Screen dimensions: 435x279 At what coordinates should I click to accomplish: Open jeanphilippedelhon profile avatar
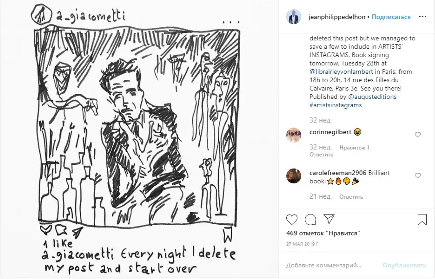[x=294, y=17]
